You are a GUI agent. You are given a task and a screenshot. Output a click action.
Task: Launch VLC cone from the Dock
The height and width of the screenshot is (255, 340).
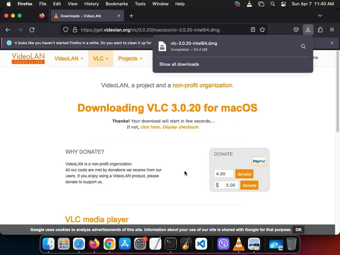(x=238, y=244)
